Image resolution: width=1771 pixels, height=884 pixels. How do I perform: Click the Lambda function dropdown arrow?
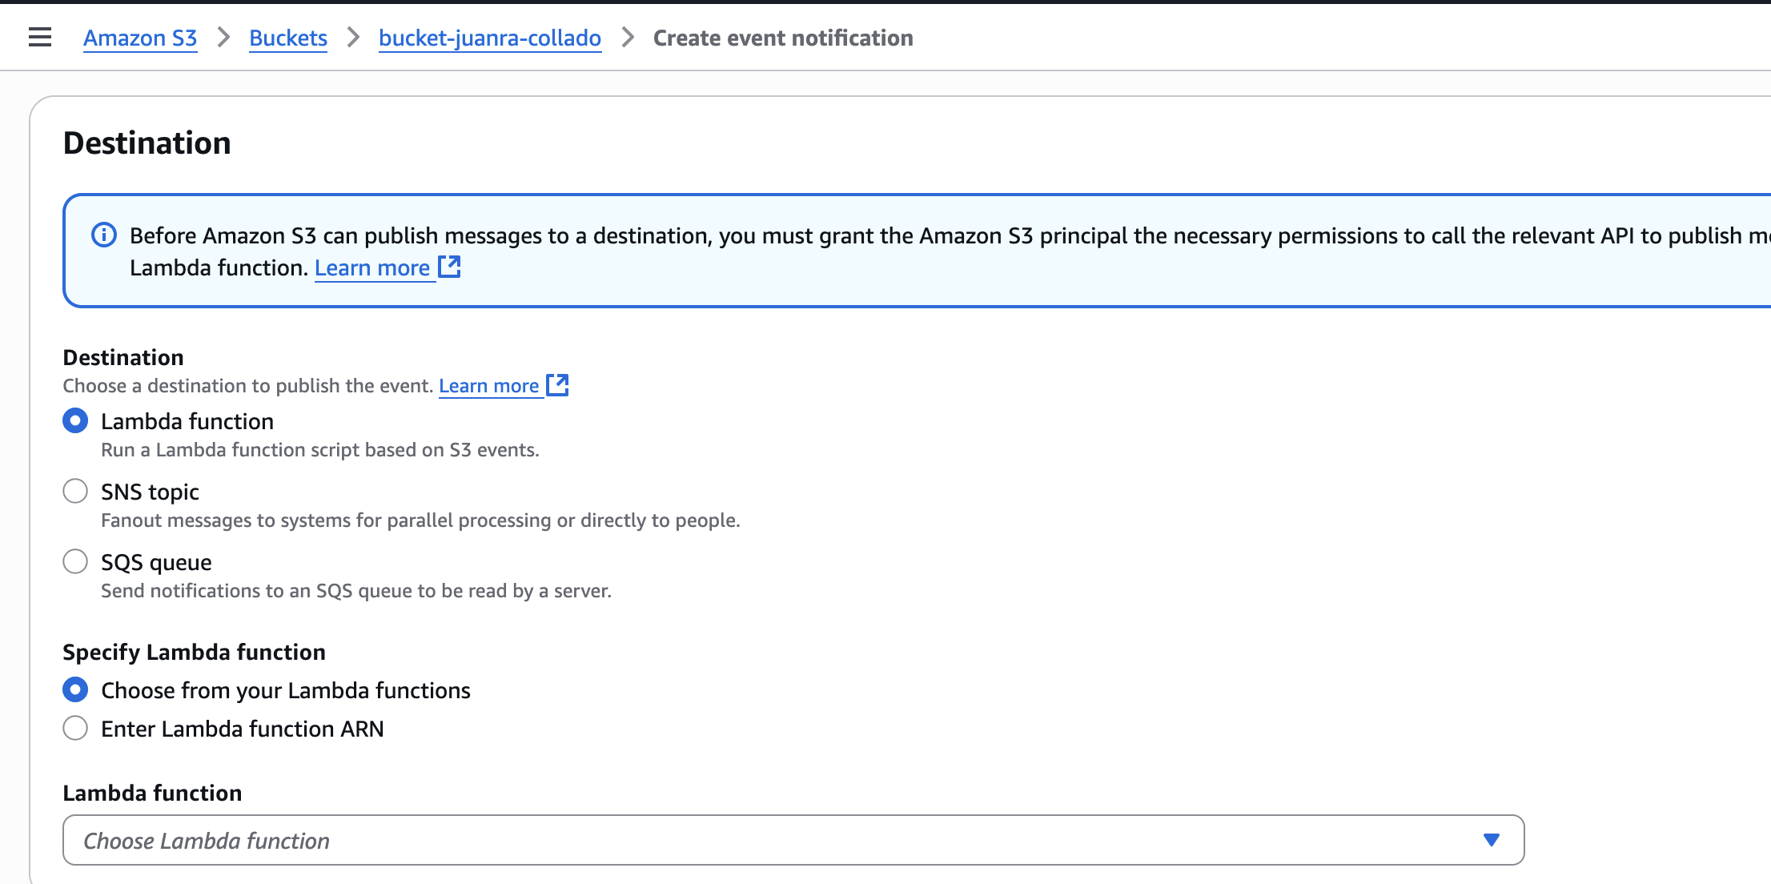click(1491, 840)
